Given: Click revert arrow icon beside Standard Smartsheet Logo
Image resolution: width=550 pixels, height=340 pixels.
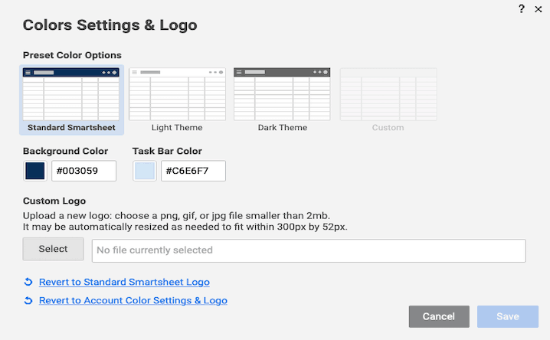Looking at the screenshot, I should tap(28, 282).
